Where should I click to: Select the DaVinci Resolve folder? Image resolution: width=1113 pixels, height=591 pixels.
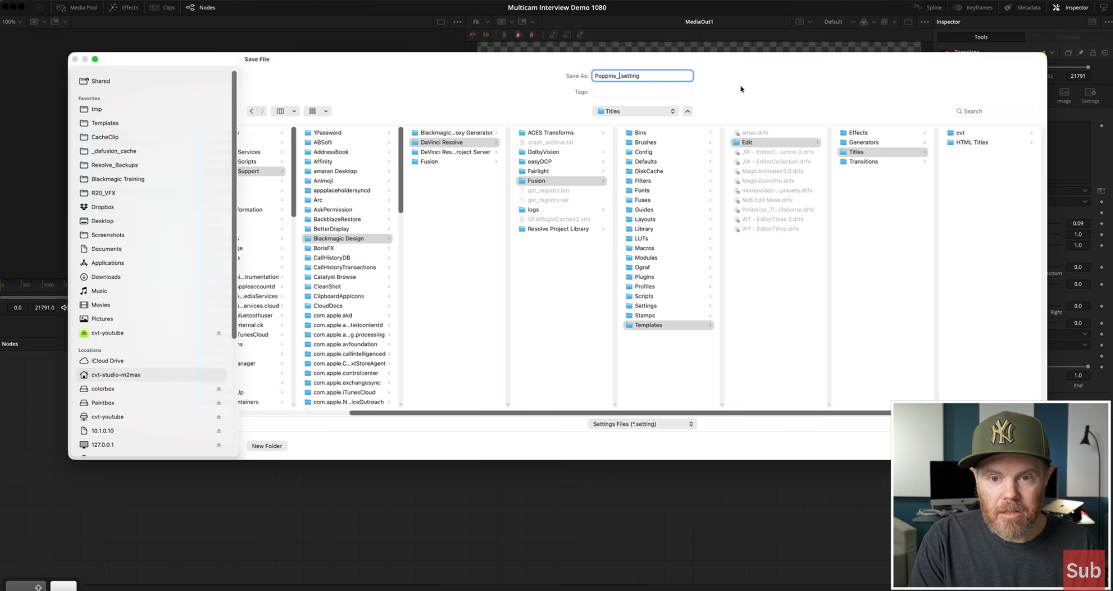(x=454, y=142)
